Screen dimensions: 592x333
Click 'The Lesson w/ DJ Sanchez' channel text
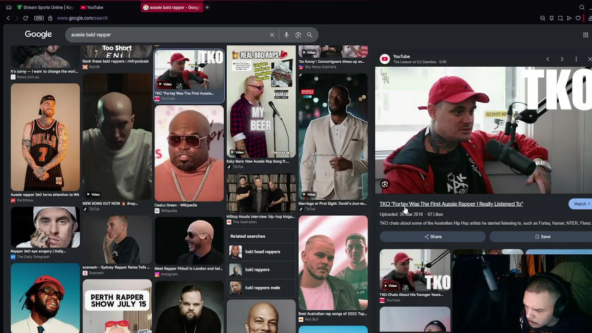pos(415,62)
